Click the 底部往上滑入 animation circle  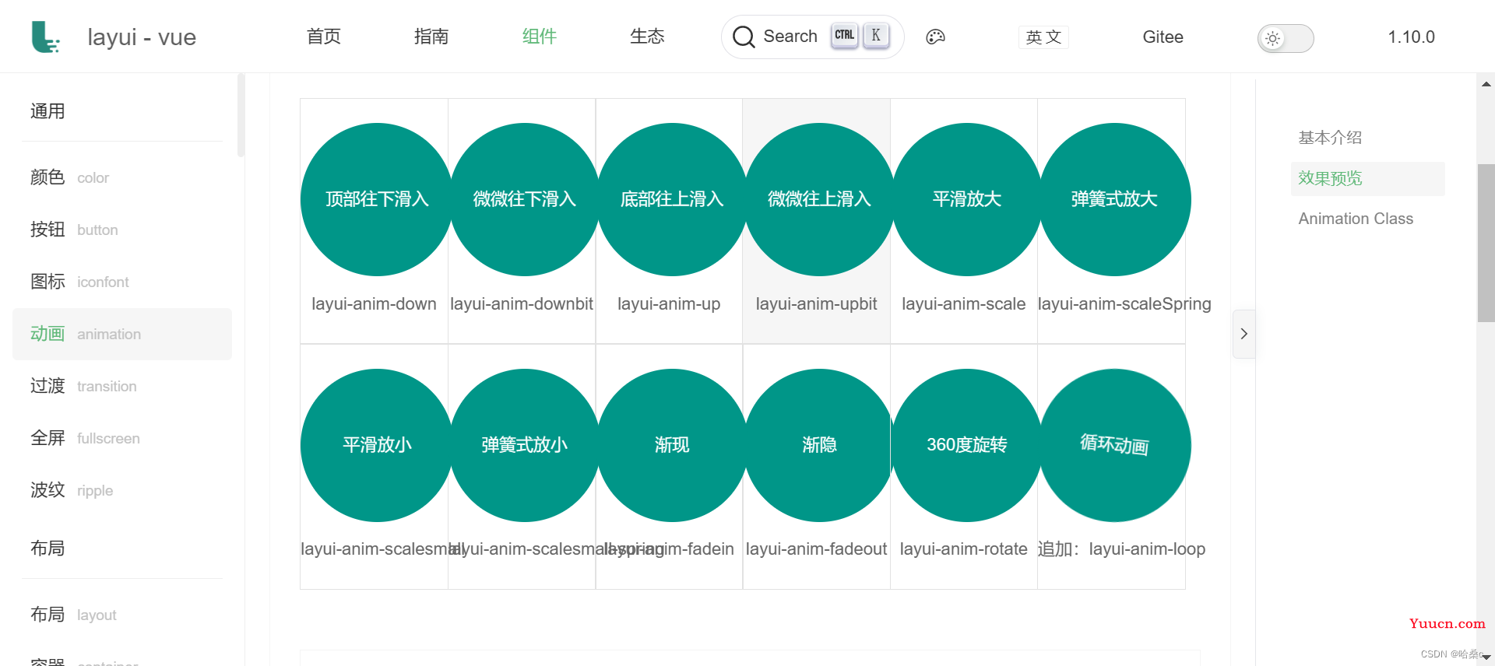click(672, 199)
